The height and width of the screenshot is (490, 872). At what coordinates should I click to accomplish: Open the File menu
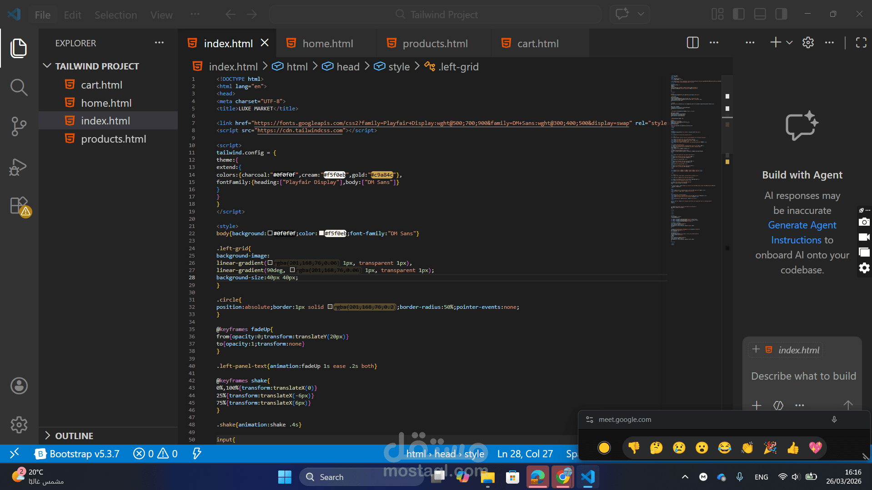click(x=43, y=15)
